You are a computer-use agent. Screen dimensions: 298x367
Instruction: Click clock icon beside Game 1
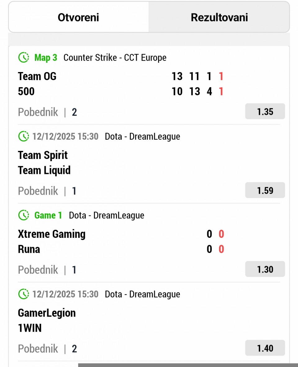(x=24, y=215)
